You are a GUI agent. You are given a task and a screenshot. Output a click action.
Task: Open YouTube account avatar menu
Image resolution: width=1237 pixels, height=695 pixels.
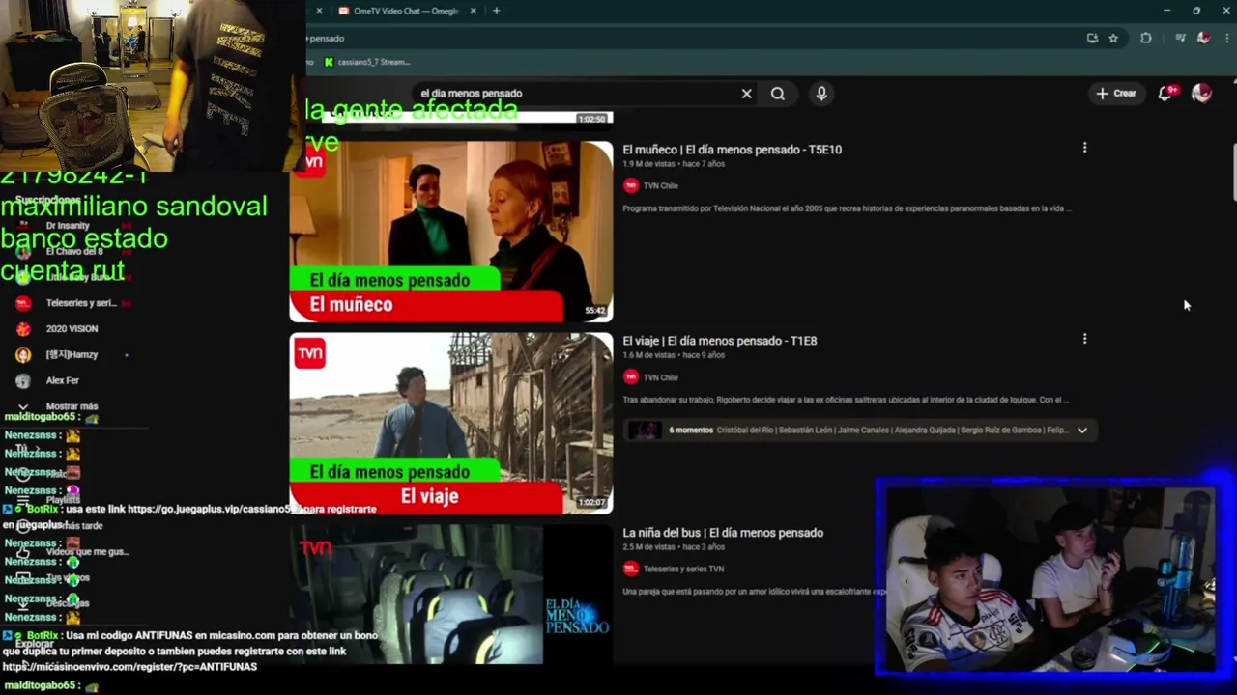1202,93
